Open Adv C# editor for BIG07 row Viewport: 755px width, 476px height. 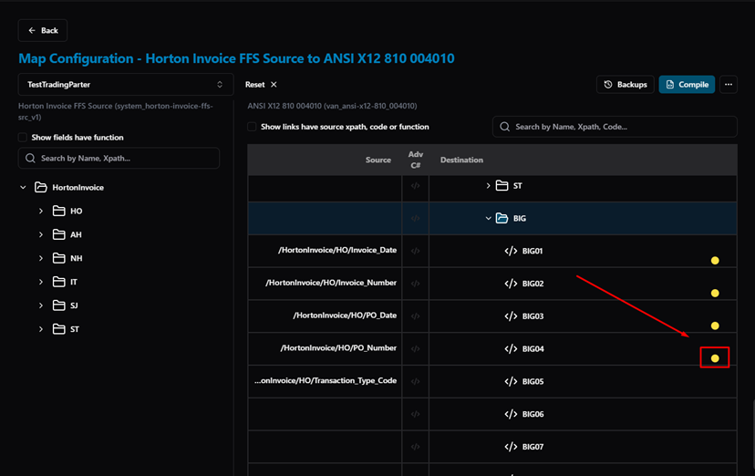[415, 447]
